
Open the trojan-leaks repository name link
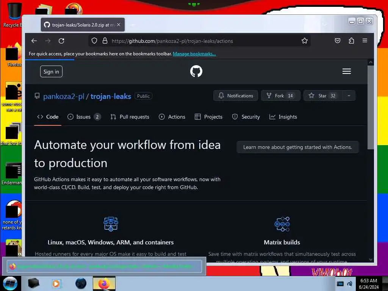click(x=111, y=96)
